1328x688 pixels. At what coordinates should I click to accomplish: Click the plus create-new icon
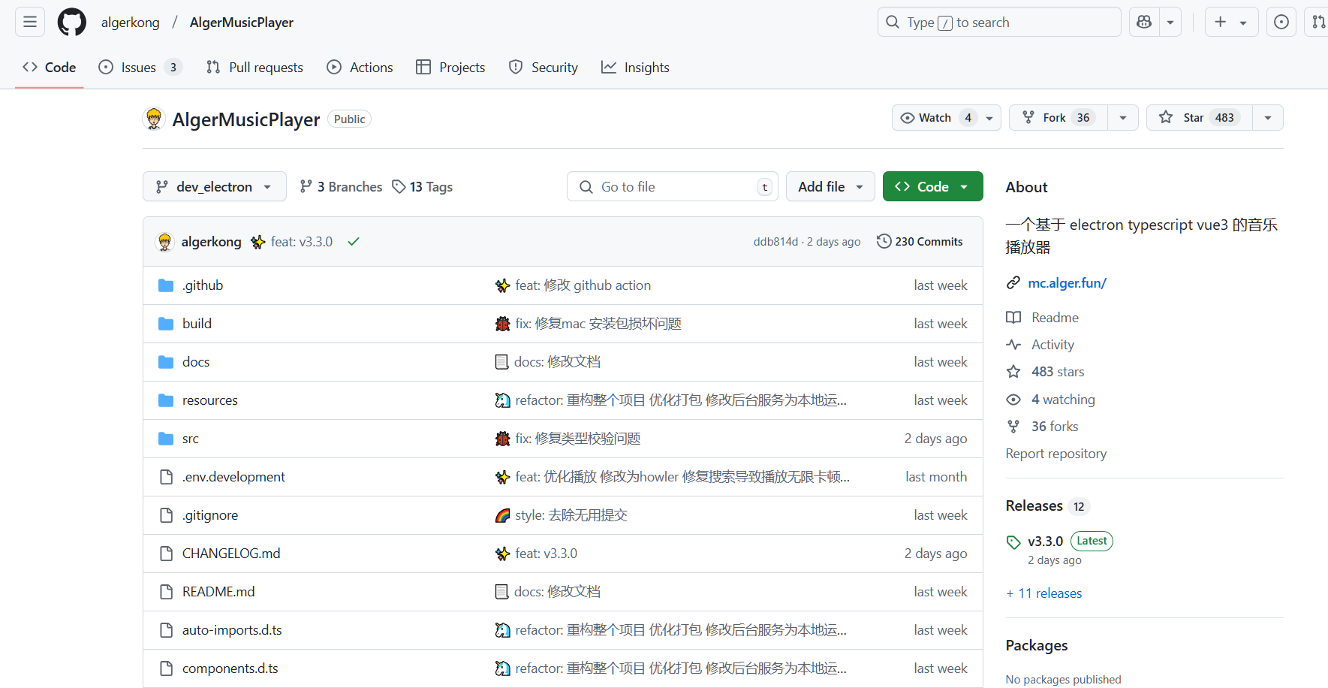point(1221,22)
